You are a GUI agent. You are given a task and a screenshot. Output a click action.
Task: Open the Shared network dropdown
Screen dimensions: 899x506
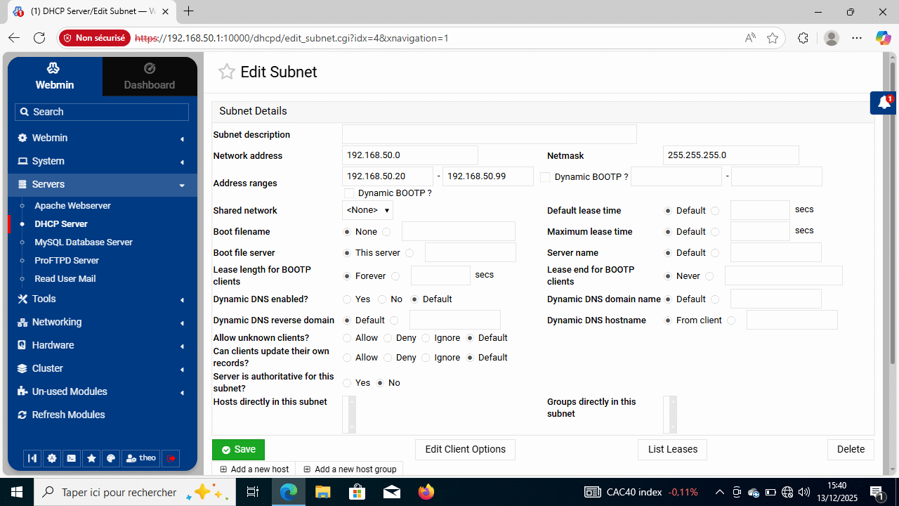point(367,210)
